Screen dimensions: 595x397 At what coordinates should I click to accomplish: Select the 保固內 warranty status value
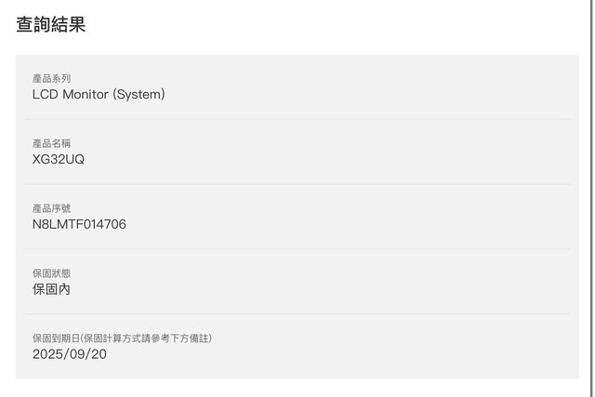(51, 289)
